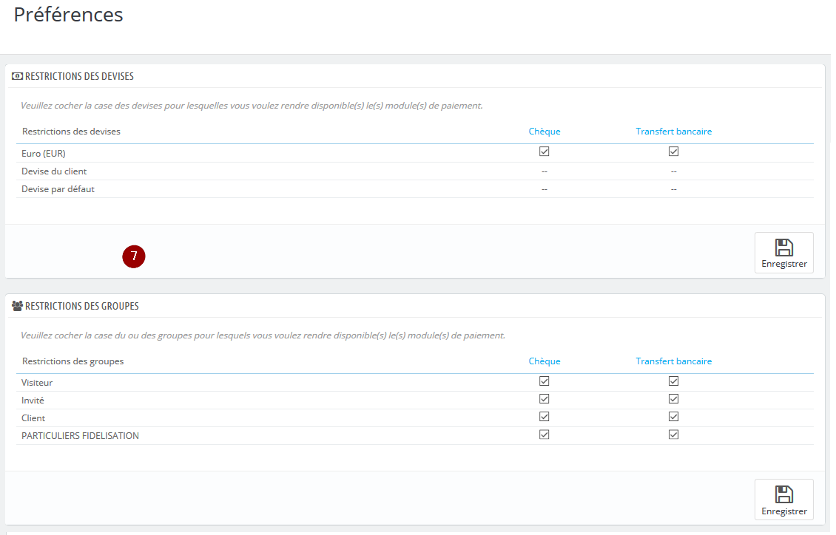This screenshot has height=535, width=836.
Task: Open Transfert bancaire link in groups table
Action: tap(673, 361)
